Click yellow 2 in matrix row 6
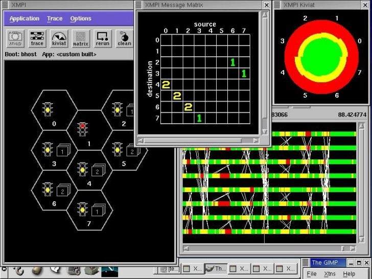 coord(189,107)
